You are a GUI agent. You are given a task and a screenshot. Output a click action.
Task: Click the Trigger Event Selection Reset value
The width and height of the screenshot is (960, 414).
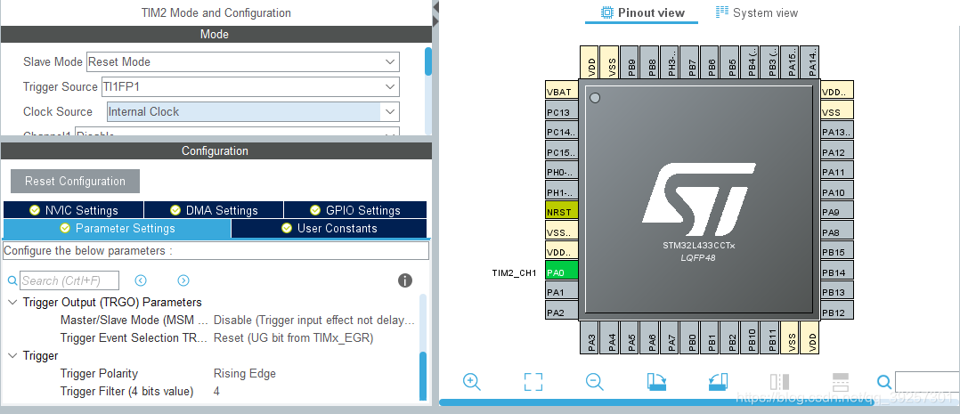pyautogui.click(x=293, y=338)
